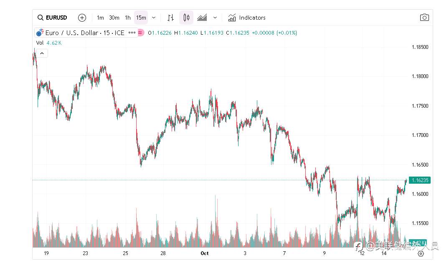Screen dimensions: 444x263
Task: Open the three-dot menu in the symbol legend
Action: coord(132,33)
